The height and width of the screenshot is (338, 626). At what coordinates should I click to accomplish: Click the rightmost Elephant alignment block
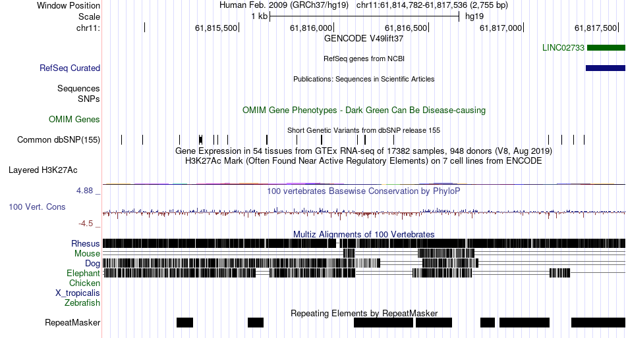click(x=559, y=273)
